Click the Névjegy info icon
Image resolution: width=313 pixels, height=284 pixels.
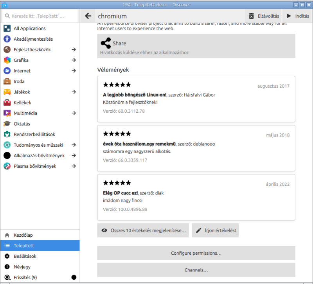[7, 267]
